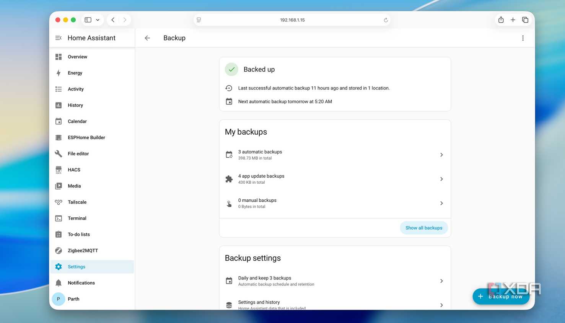Click the Tailscale icon in sidebar
The height and width of the screenshot is (323, 565).
point(59,202)
